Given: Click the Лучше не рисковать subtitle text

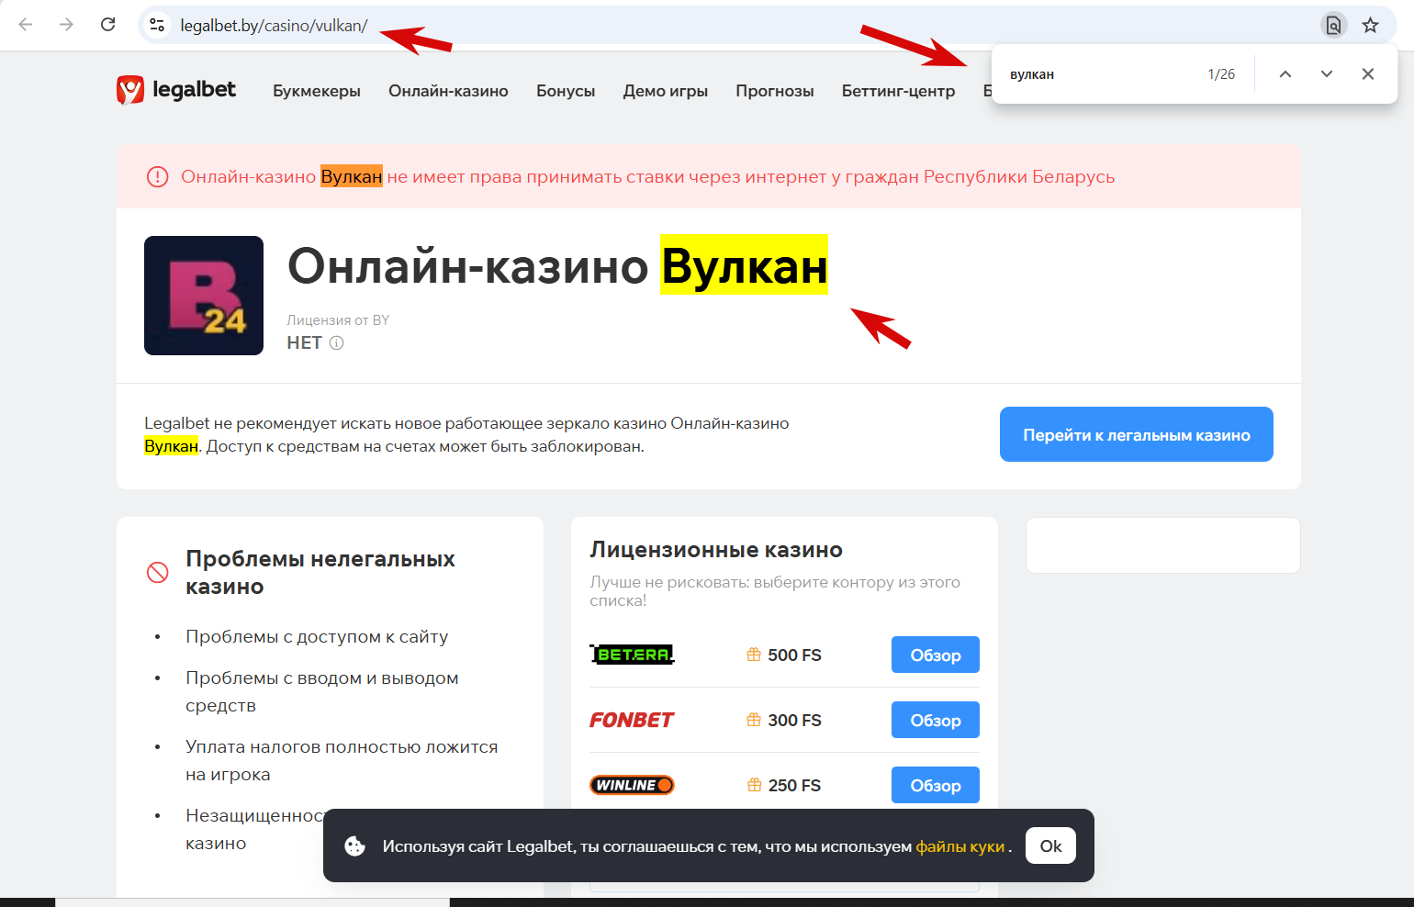Looking at the screenshot, I should [775, 591].
